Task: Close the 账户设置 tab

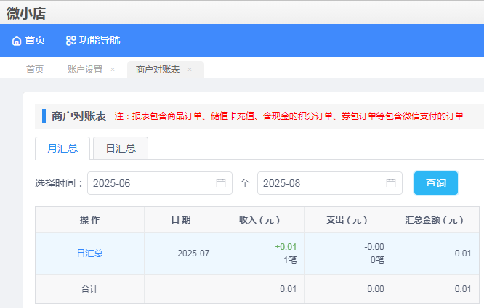Action: tap(113, 70)
